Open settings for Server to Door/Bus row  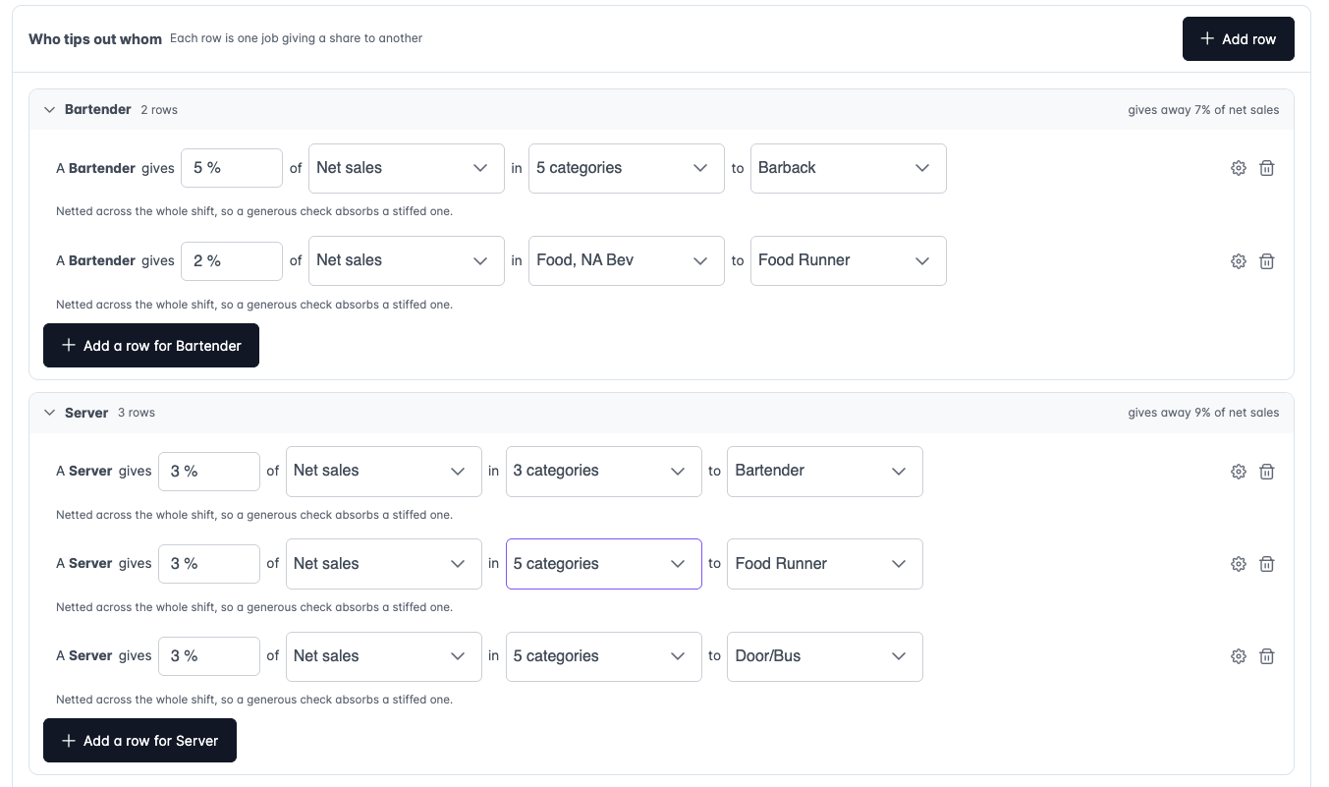click(x=1239, y=656)
